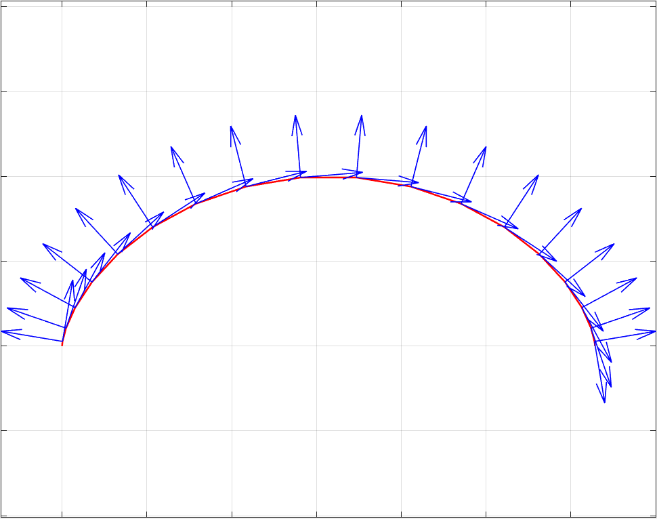Click the middle tick mark on the top axis

coord(316,3)
